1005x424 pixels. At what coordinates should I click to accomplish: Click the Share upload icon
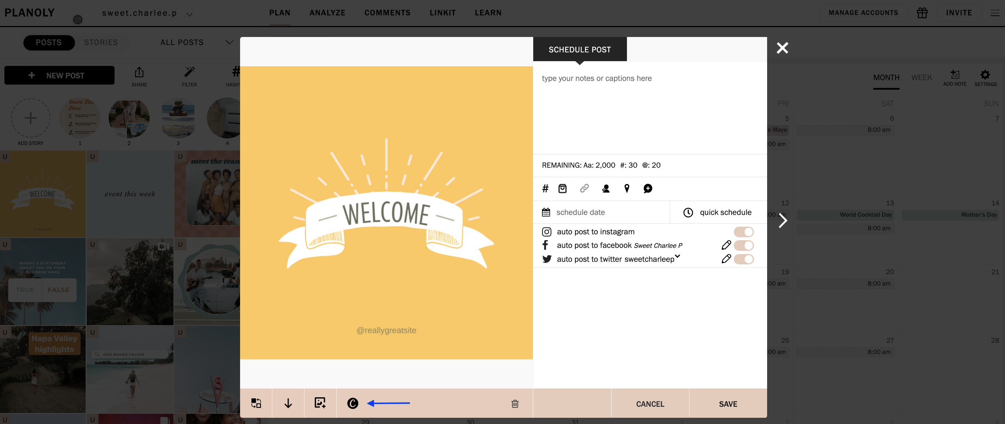[139, 77]
